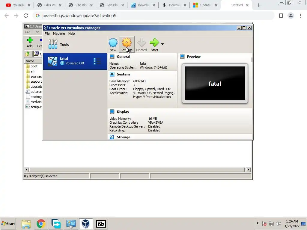This screenshot has height=230, width=307.
Task: Click the VirtualBox details vertical scrollbar
Action: click(x=252, y=60)
